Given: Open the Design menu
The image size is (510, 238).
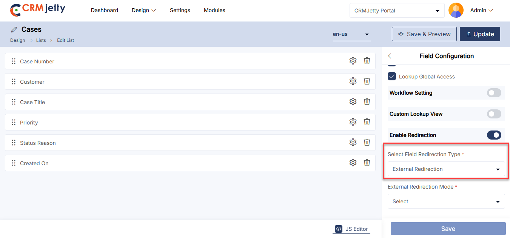Looking at the screenshot, I should pyautogui.click(x=143, y=11).
